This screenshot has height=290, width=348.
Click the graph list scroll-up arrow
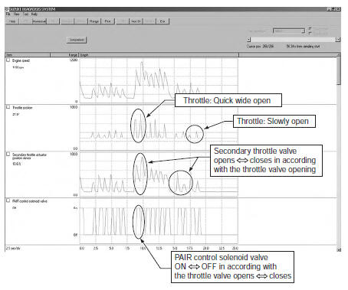(339, 54)
